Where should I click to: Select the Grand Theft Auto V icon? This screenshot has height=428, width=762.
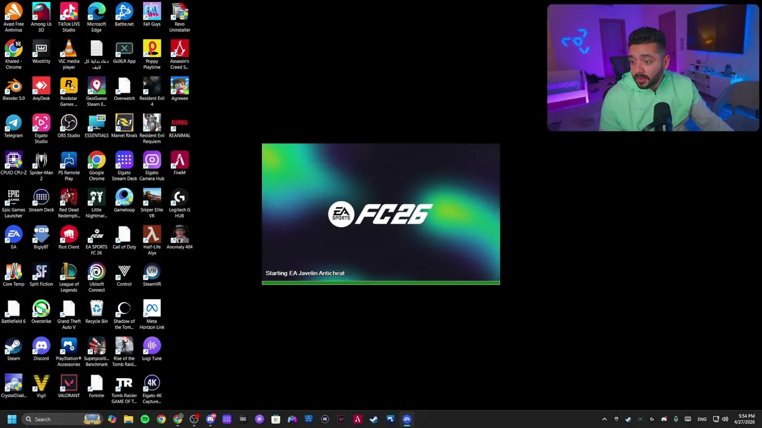(x=68, y=315)
